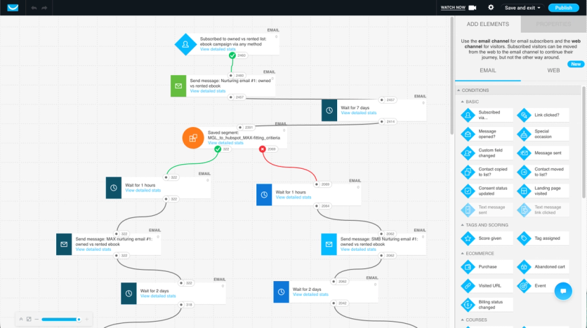This screenshot has height=328, width=587.
Task: Select the Subscribed via condition icon
Action: [468, 115]
